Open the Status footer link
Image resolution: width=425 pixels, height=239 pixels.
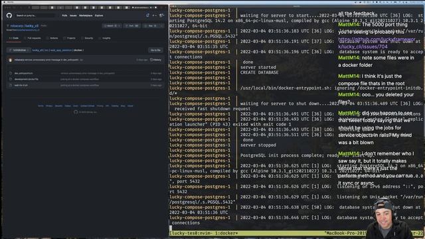tap(68, 106)
